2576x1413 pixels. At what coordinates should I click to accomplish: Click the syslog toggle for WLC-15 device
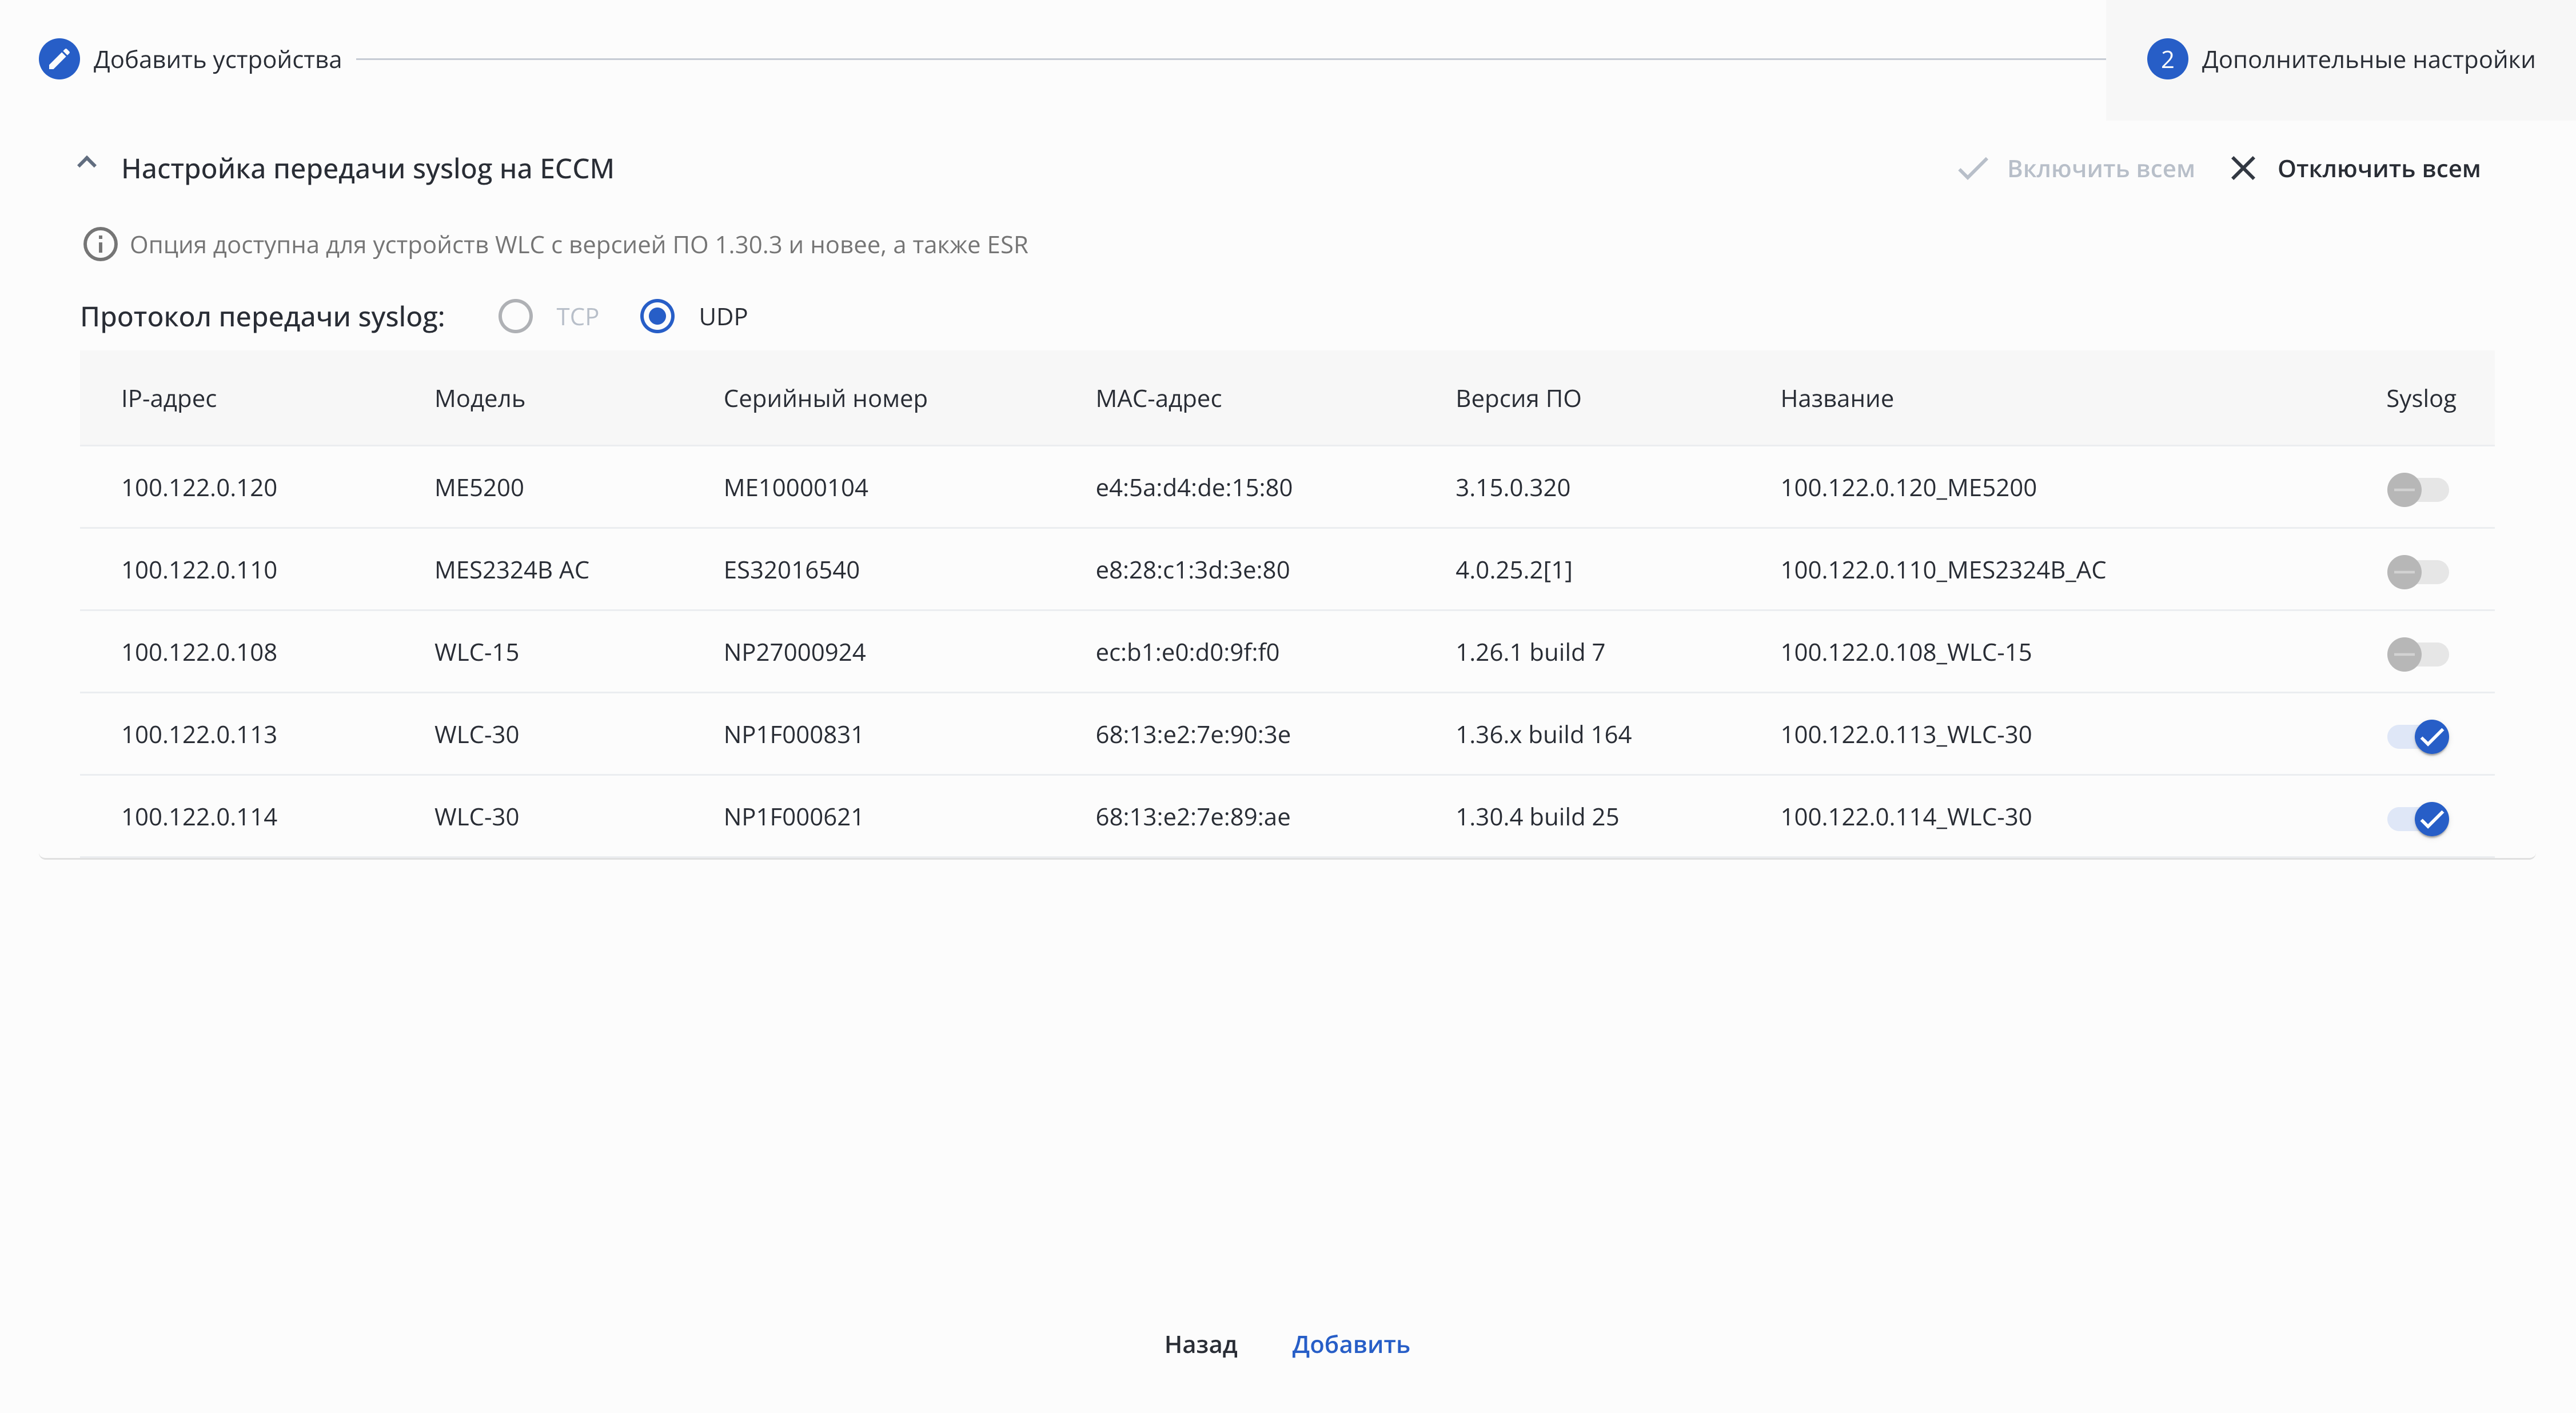pyautogui.click(x=2417, y=655)
